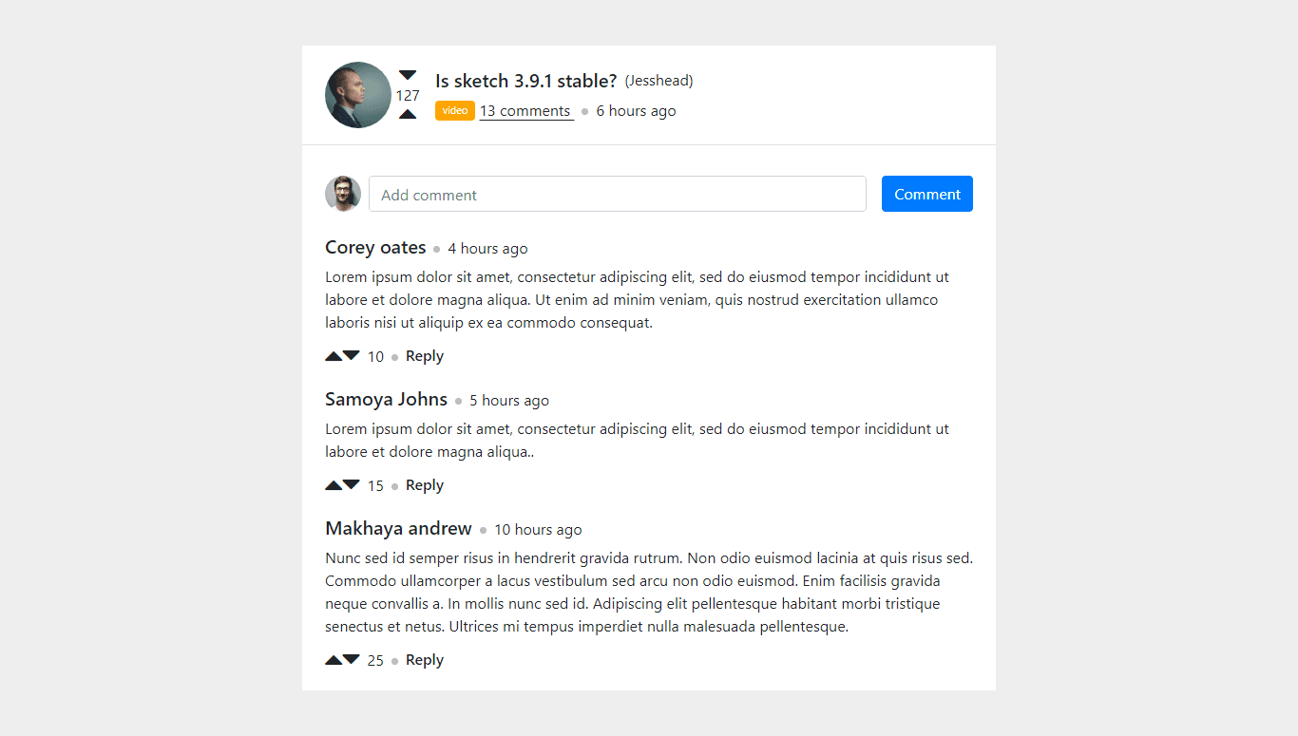Viewport: 1298px width, 736px height.
Task: Select Corey oates' username
Action: pos(375,247)
